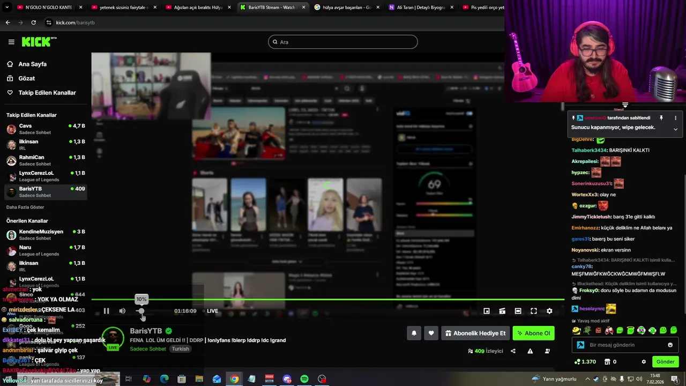Open the clip creation icon

click(x=502, y=311)
